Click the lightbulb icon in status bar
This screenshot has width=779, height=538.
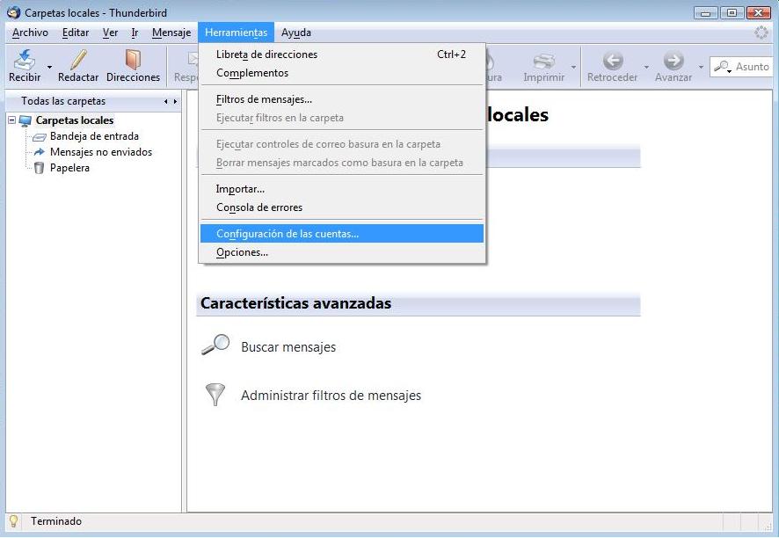(x=13, y=520)
